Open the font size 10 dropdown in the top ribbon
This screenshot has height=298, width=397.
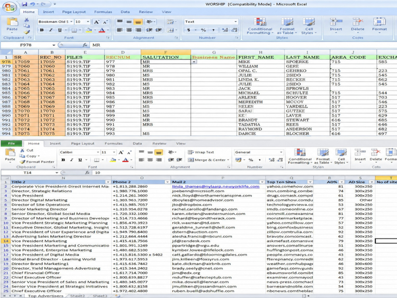[88, 22]
